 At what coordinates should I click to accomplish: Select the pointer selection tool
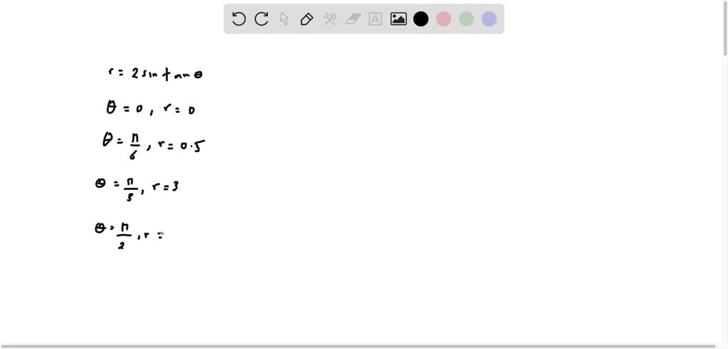point(284,19)
